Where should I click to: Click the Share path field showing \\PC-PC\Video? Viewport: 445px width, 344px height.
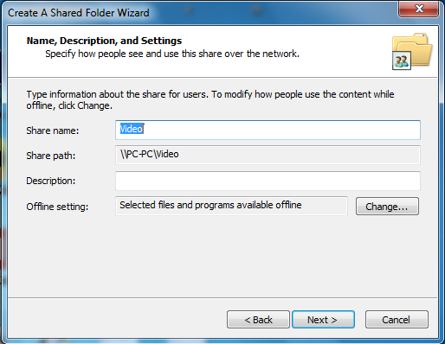pyautogui.click(x=268, y=155)
